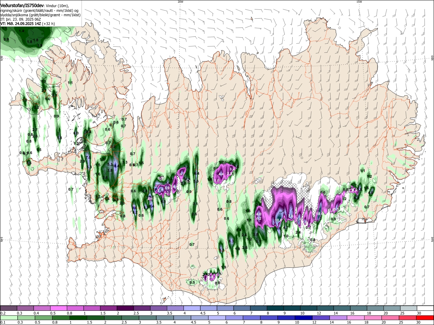Select the 4.2 value in the purple band
This screenshot has height=325, width=434.
[259, 219]
